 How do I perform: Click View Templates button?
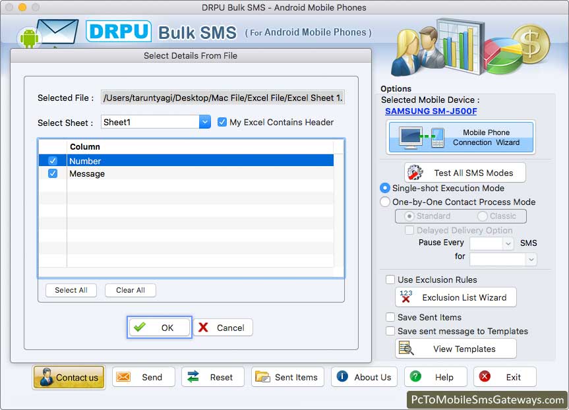click(x=456, y=348)
